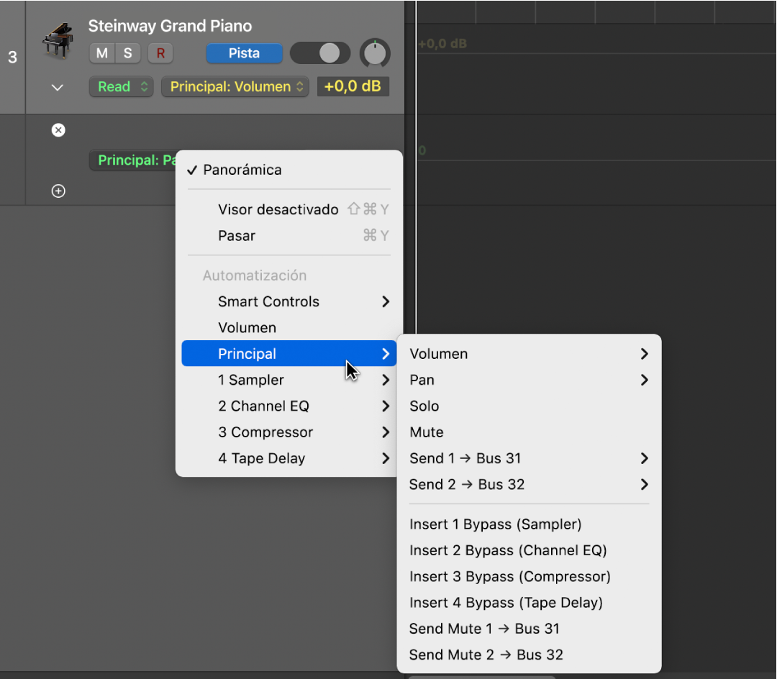Enable record on the piano track
This screenshot has height=679, width=777.
[x=160, y=53]
